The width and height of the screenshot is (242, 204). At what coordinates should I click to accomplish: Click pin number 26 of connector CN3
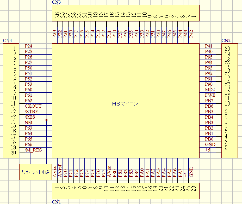pyautogui.click(x=57, y=15)
